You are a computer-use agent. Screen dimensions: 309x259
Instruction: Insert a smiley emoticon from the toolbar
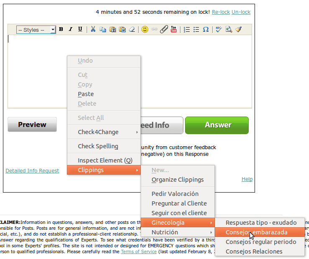click(144, 29)
